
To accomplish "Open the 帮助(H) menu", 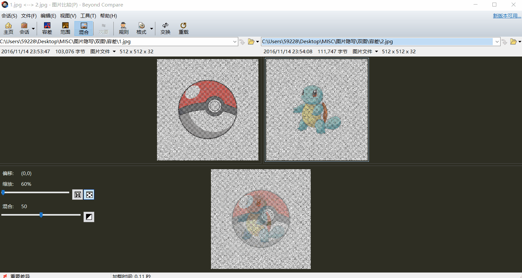I will tap(109, 16).
